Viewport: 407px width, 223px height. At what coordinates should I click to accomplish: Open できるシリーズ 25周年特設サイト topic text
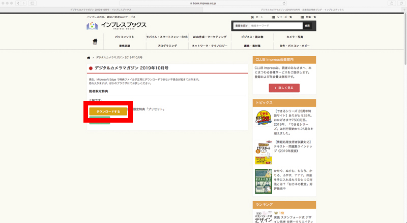coord(294,122)
